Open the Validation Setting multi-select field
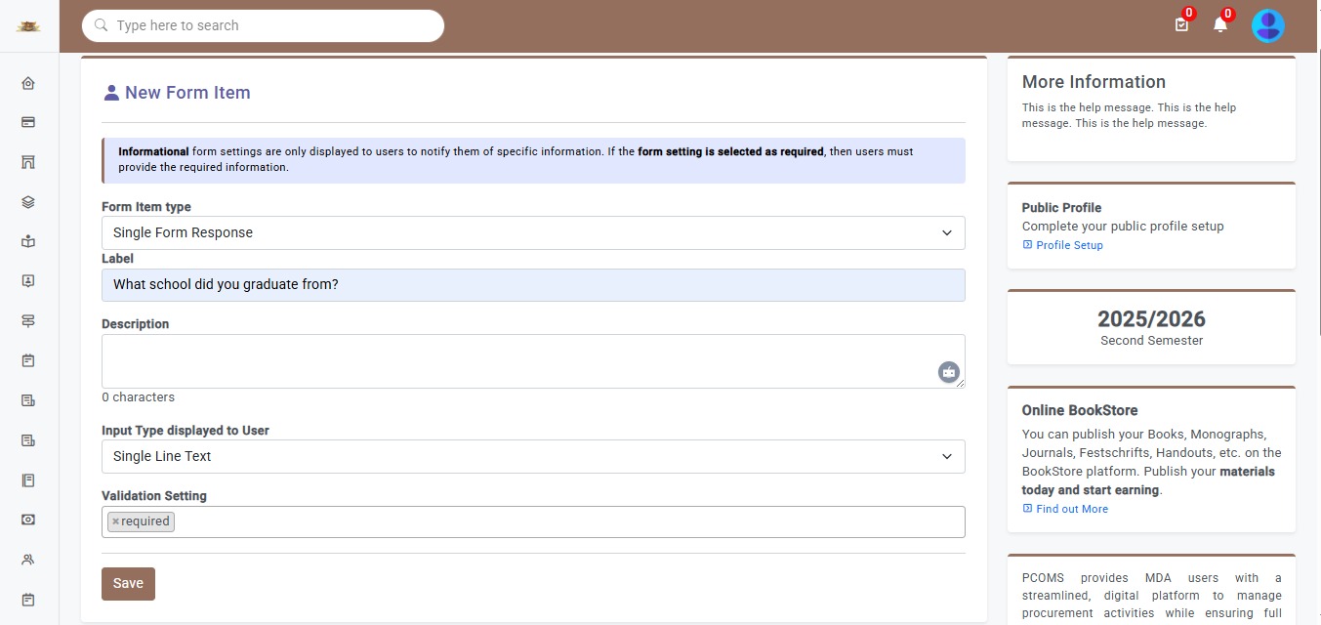The width and height of the screenshot is (1321, 625). click(566, 521)
